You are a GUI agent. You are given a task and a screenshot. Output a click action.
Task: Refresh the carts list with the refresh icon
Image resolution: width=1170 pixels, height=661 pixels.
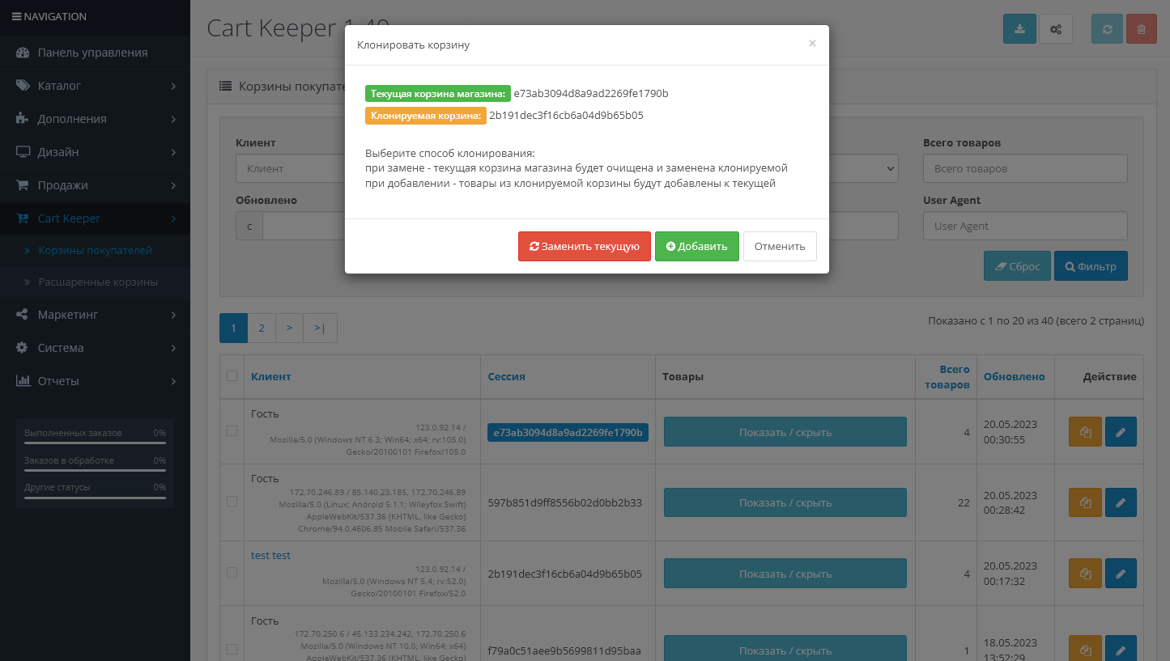(x=1107, y=28)
